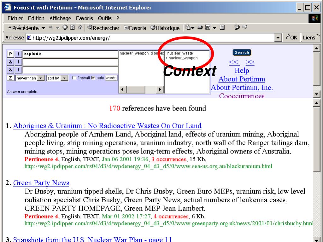The width and height of the screenshot is (323, 242).
Task: Expand the address bar dropdown arrow
Action: (278, 38)
